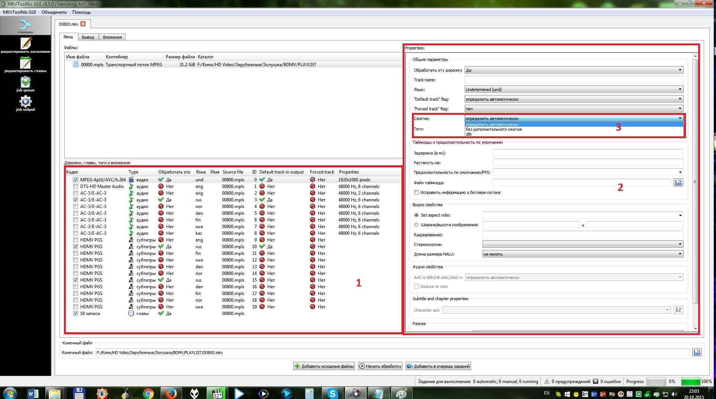
Task: Open the merge (слияние) tool in sidebar
Action: click(25, 26)
